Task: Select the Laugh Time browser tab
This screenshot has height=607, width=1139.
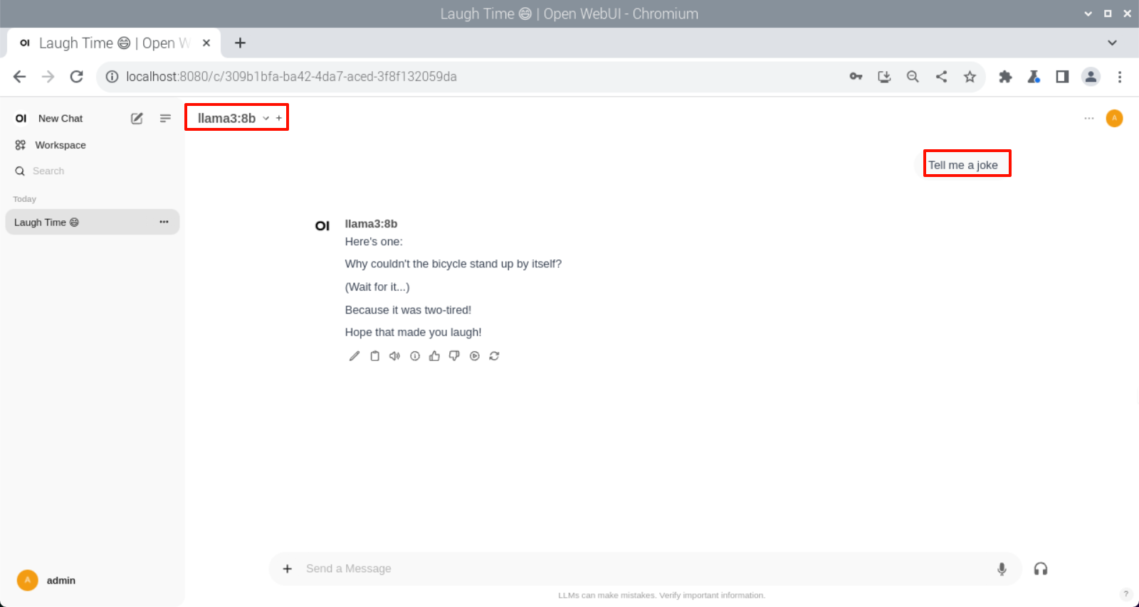Action: pos(114,43)
